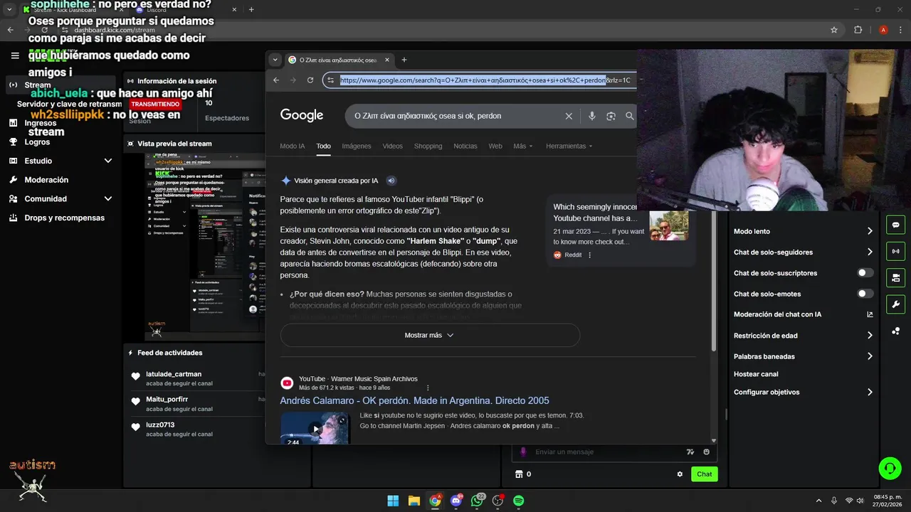Open Spotify from the taskbar
Image resolution: width=911 pixels, height=512 pixels.
point(519,501)
